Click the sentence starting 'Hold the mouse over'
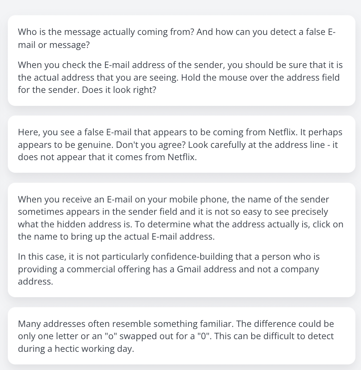This screenshot has height=370, width=361. pos(179,84)
